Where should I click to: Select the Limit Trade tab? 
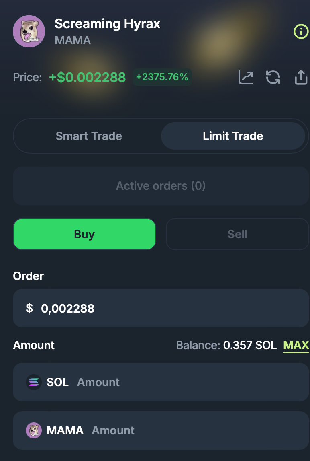pyautogui.click(x=233, y=136)
